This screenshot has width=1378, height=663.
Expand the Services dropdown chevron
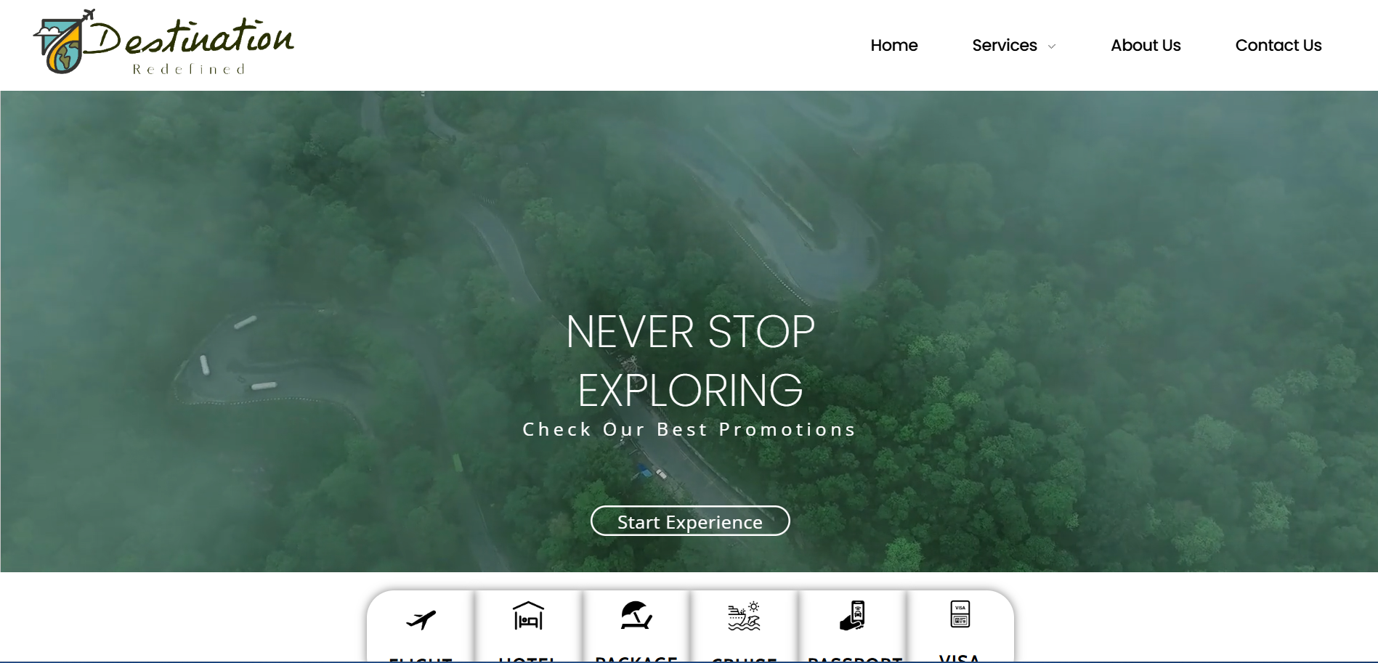(x=1051, y=46)
